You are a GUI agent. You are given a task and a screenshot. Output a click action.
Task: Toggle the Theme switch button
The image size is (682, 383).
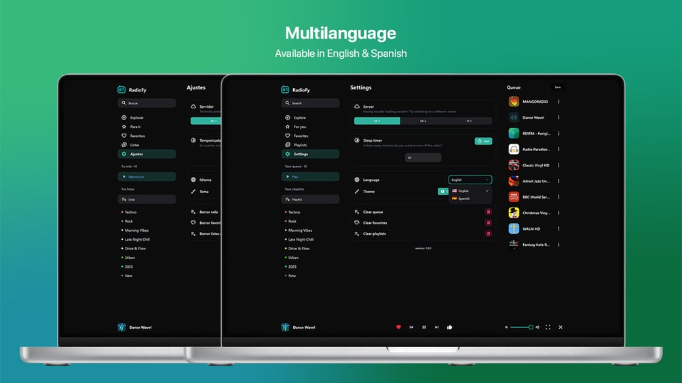(442, 191)
